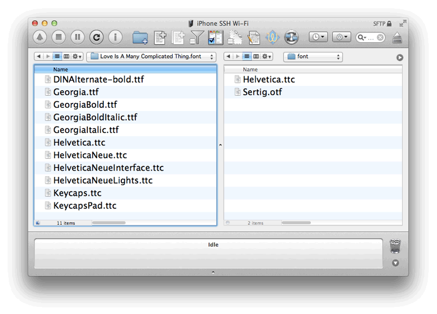Switch left pane to list view
The width and height of the screenshot is (437, 314).
(57, 56)
